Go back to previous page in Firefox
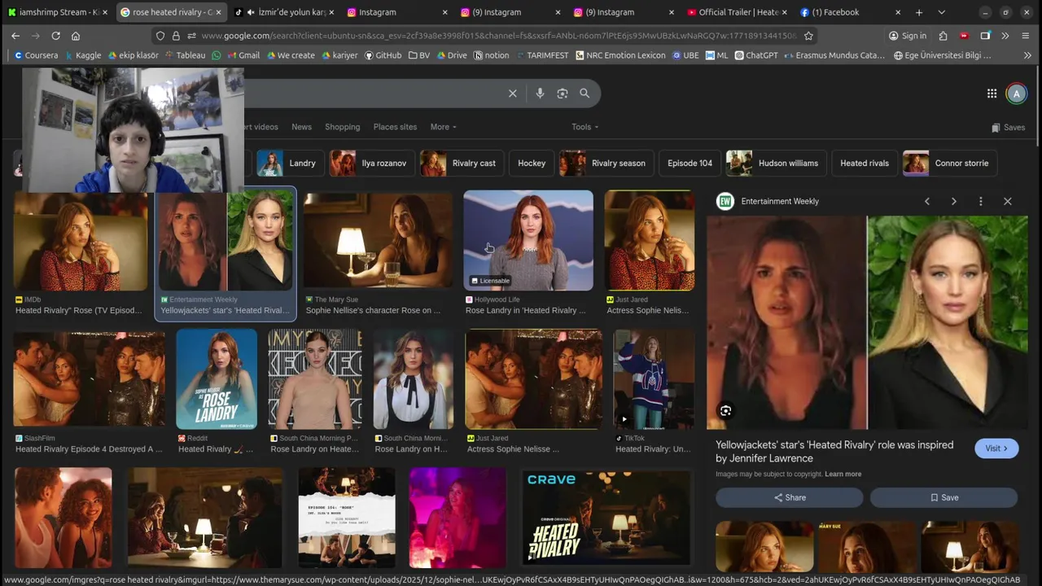This screenshot has height=586, width=1042. [15, 36]
